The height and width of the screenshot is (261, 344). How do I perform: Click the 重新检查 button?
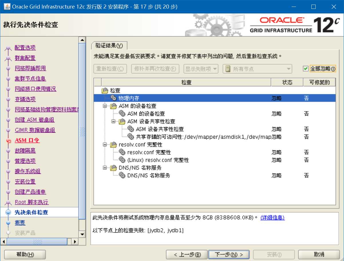click(110, 69)
